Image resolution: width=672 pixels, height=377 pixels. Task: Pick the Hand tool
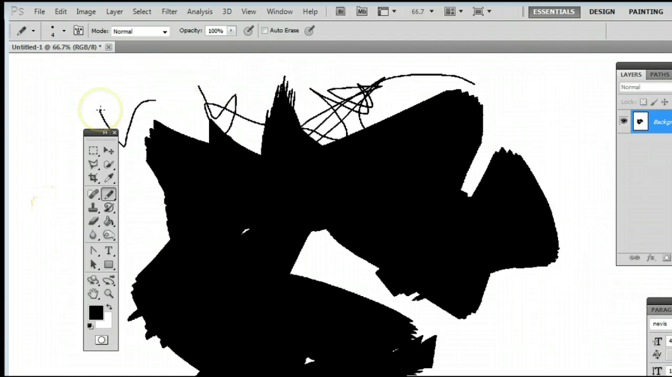click(x=93, y=294)
